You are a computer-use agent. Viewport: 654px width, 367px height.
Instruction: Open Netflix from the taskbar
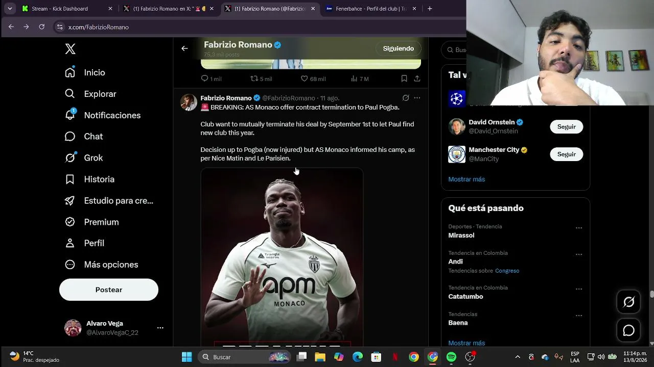(x=395, y=357)
